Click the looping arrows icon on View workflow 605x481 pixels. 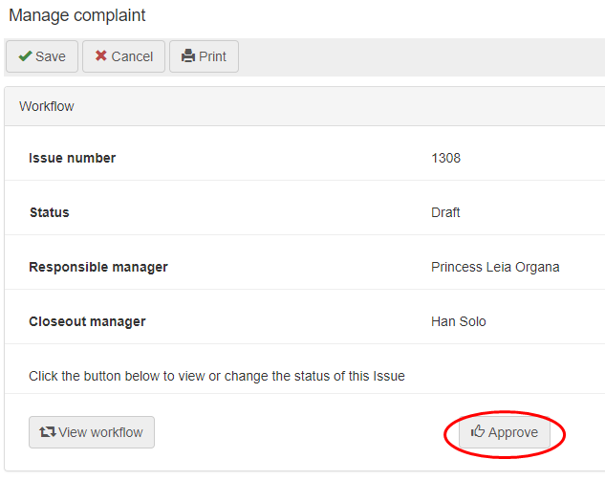tap(47, 432)
